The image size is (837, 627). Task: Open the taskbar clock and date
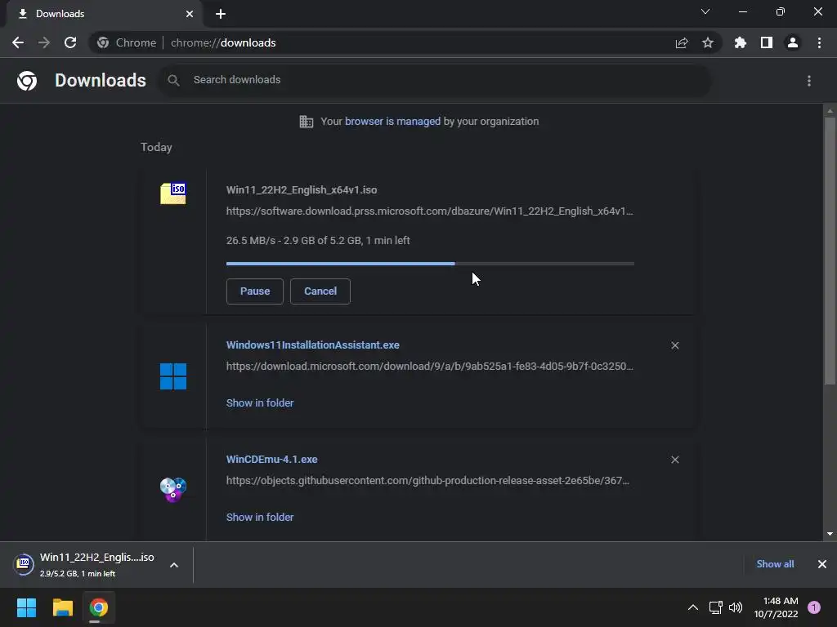coord(777,607)
